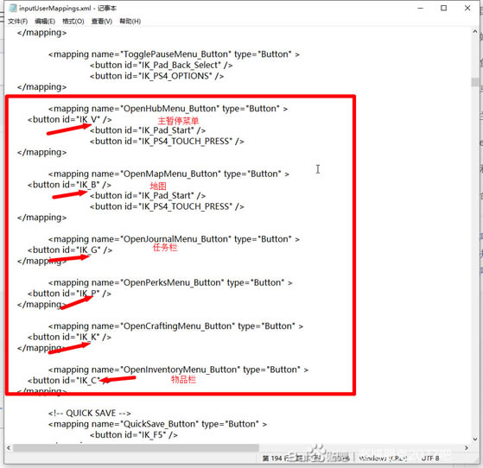Click the vertical scrollbar up arrow
Screen dimensions: 483x468
[x=475, y=31]
